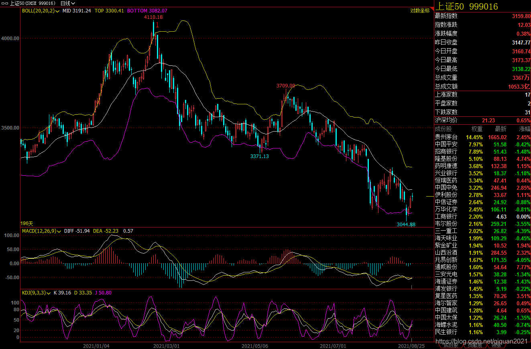This screenshot has height=349, width=531.
Task: Expand the MACD(12,26,9) indicator dropdown
Action: [x=41, y=231]
